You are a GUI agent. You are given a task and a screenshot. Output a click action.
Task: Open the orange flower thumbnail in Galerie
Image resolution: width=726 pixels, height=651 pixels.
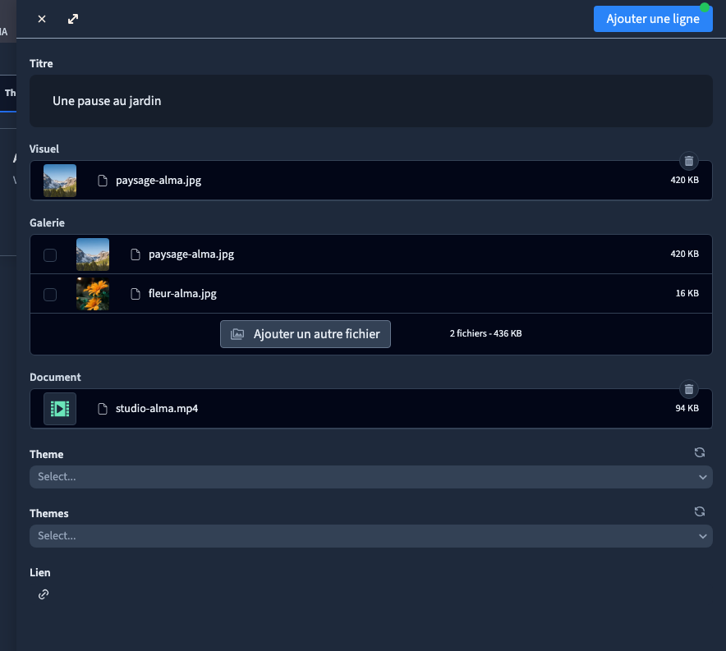point(93,294)
